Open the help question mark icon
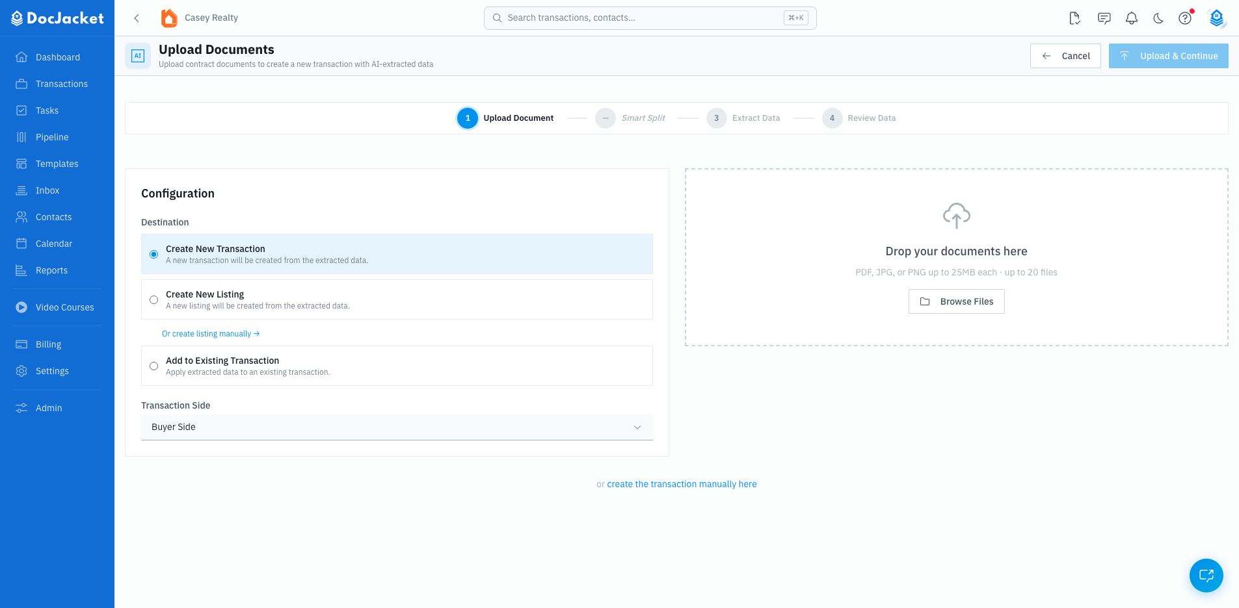The width and height of the screenshot is (1239, 608). point(1185,18)
